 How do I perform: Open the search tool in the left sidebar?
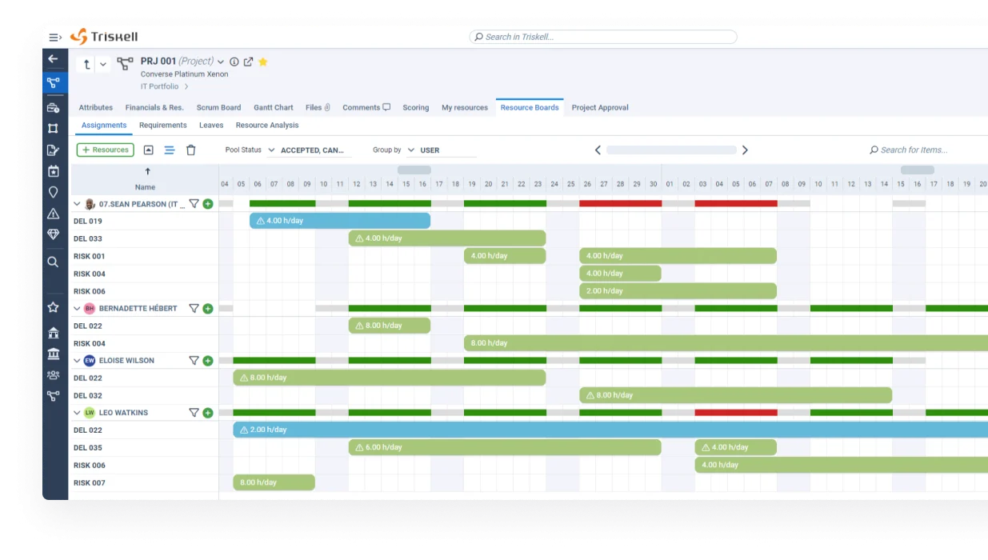click(x=53, y=261)
